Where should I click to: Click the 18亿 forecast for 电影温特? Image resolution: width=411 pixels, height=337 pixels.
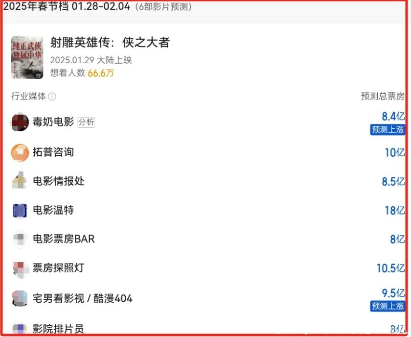[x=395, y=211]
